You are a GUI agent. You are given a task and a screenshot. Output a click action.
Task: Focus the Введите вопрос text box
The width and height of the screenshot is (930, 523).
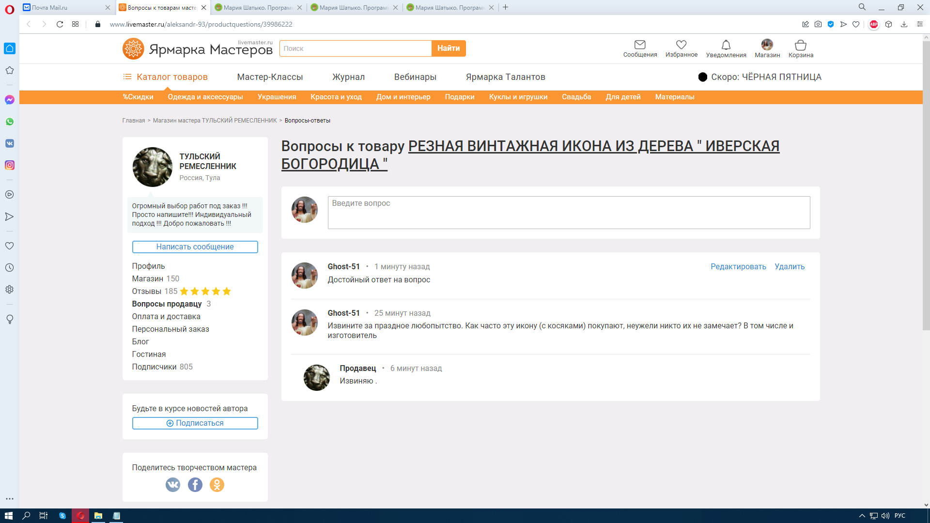point(569,213)
